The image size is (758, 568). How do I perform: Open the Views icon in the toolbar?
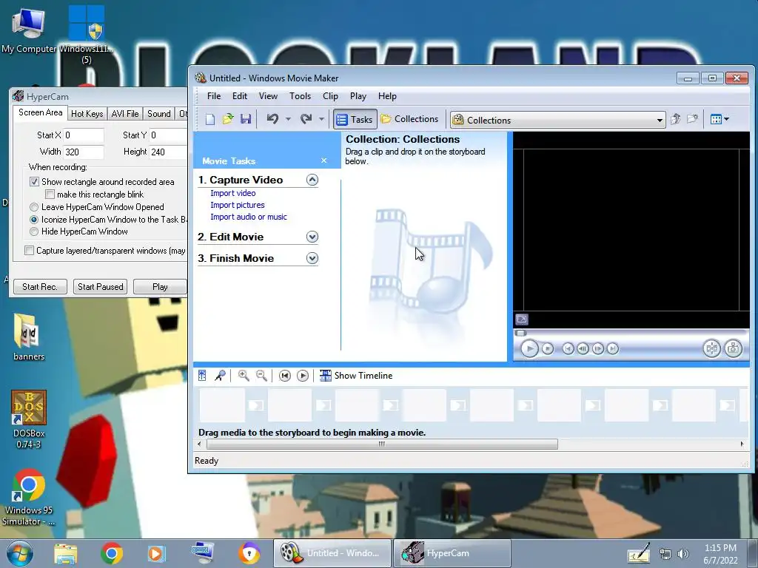pyautogui.click(x=716, y=119)
